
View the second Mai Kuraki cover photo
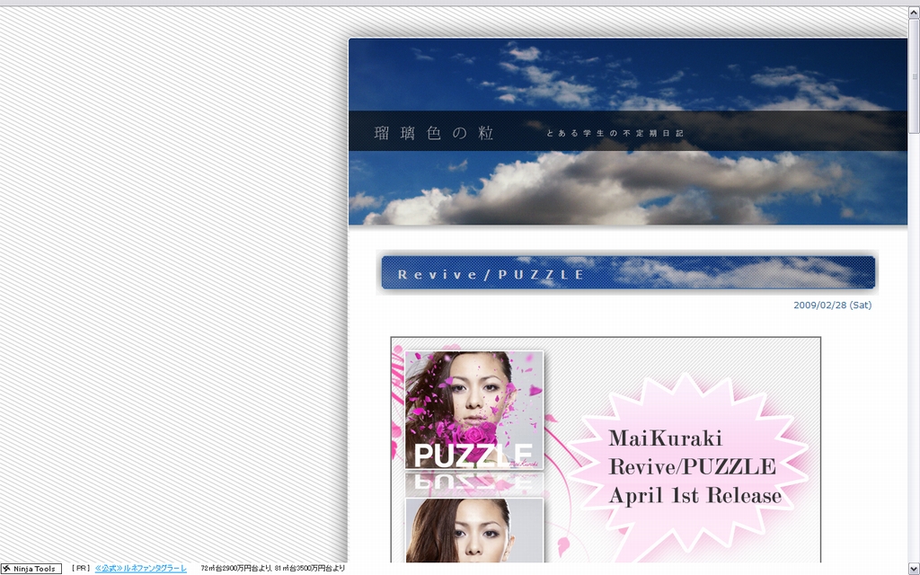tap(474, 530)
